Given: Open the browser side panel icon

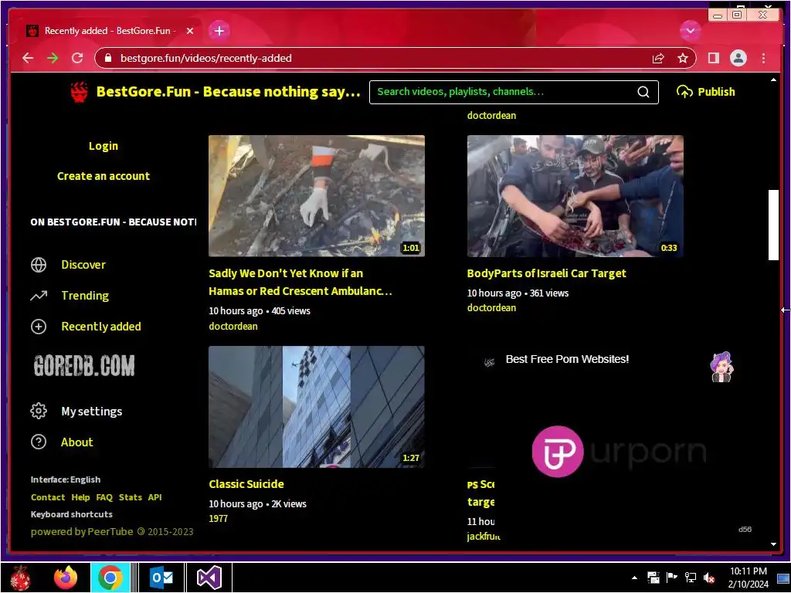Looking at the screenshot, I should point(713,58).
